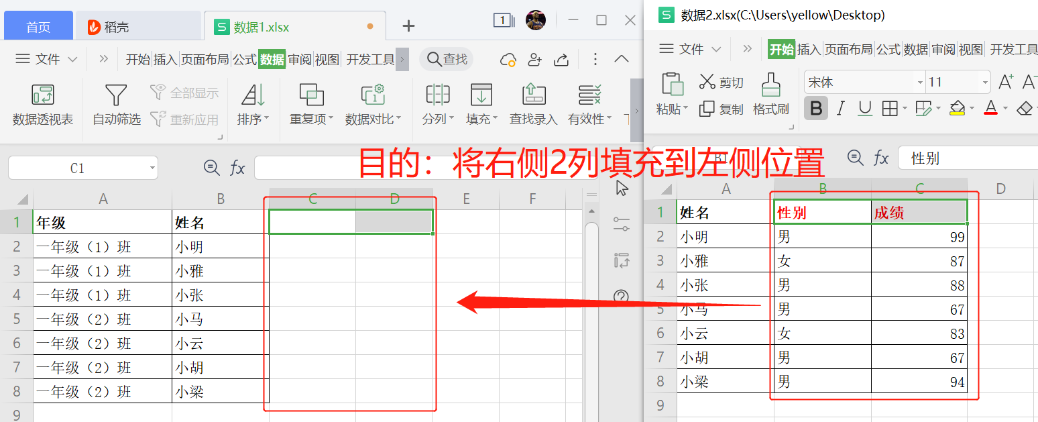Click the 粘贴 clipboard icon in 数据2

pos(672,85)
